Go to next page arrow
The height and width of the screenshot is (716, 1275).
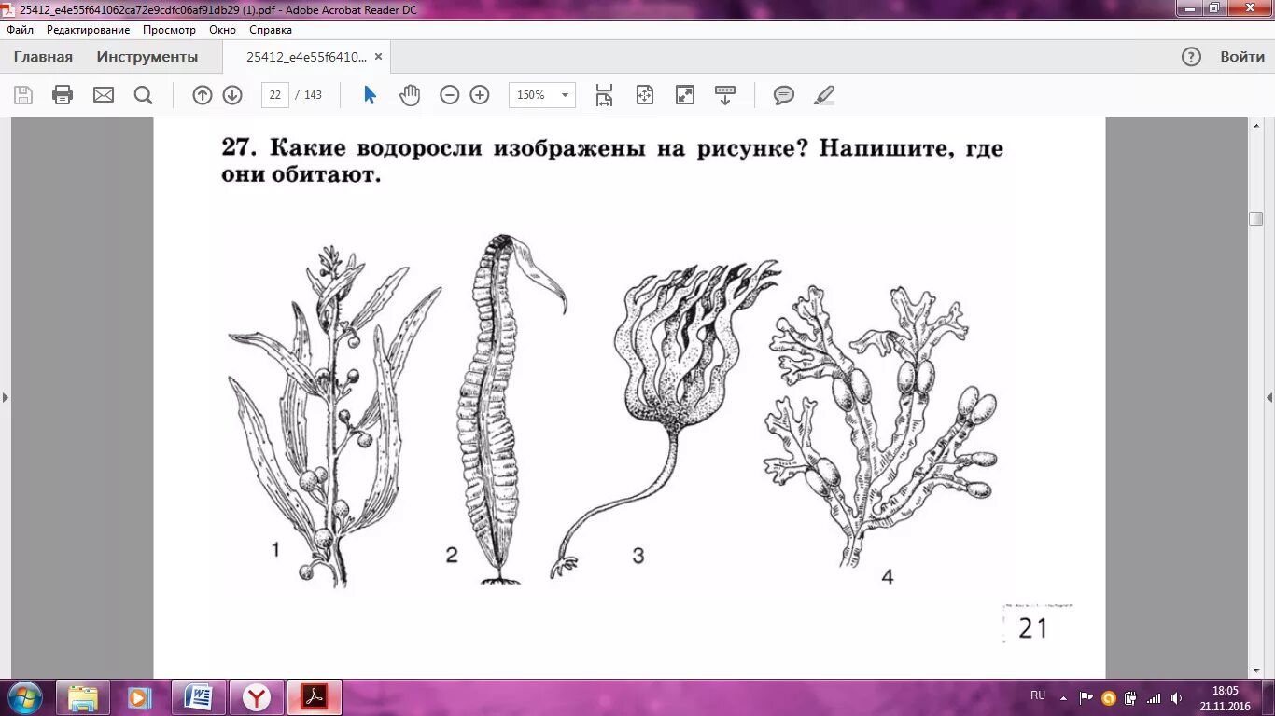coord(232,95)
